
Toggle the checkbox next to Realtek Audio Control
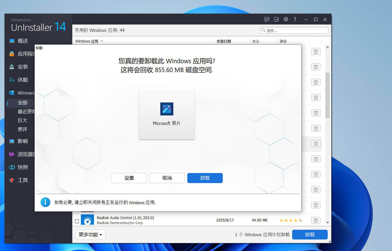click(77, 221)
